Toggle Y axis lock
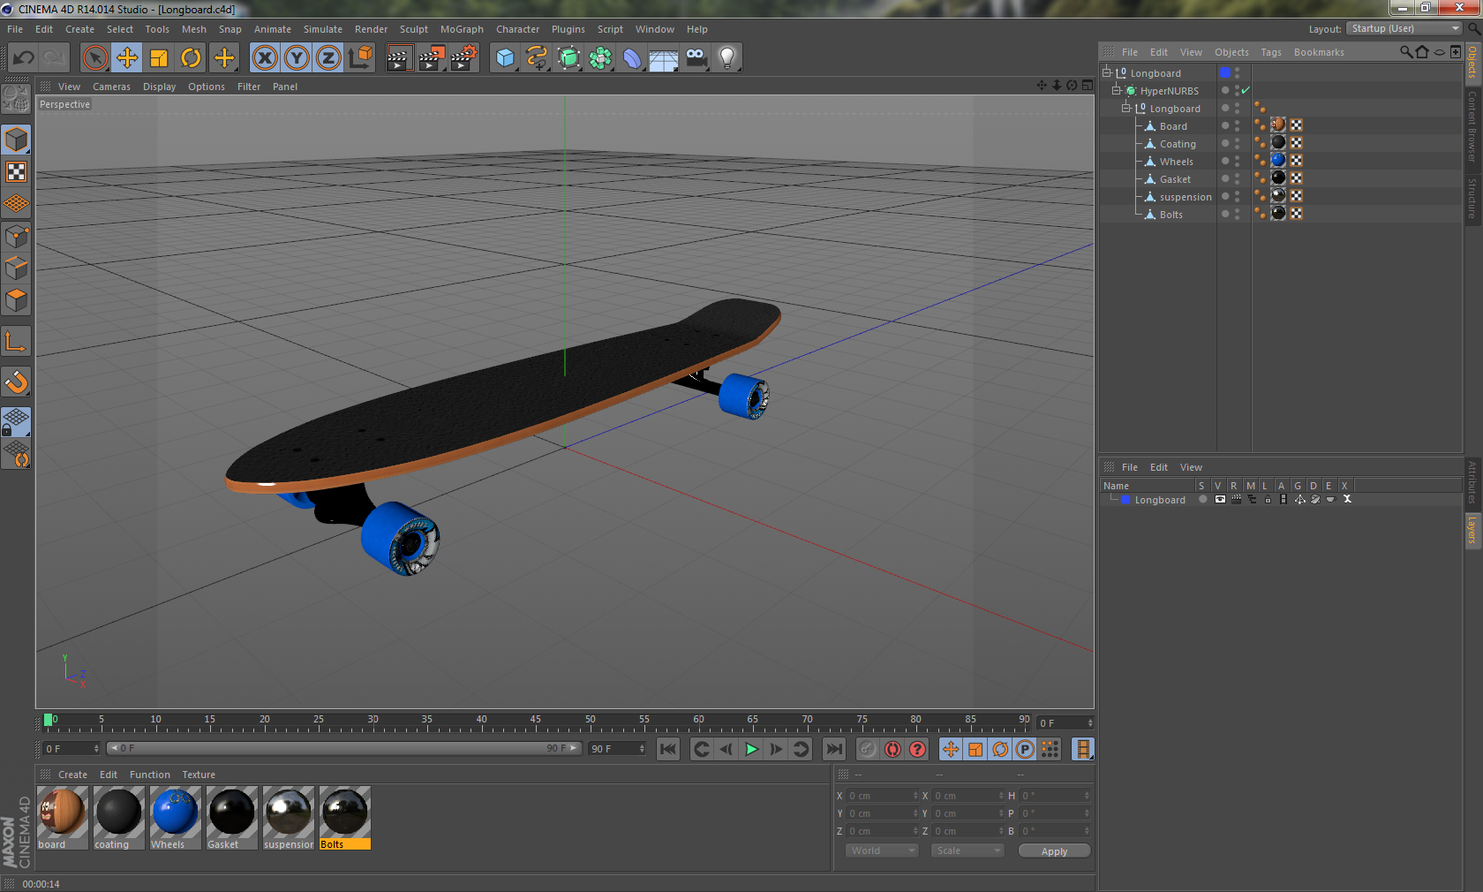 pyautogui.click(x=297, y=58)
